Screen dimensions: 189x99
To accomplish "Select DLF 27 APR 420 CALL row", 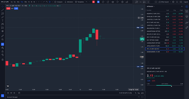I will click(165, 37).
